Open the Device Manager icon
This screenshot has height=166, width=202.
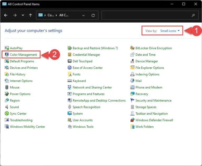tap(133, 61)
